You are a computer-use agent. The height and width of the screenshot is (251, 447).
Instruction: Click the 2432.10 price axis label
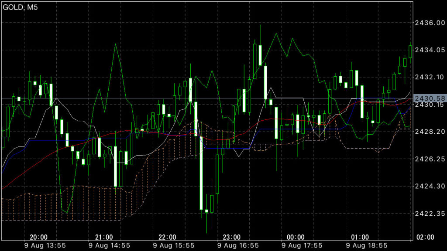tap(430, 77)
